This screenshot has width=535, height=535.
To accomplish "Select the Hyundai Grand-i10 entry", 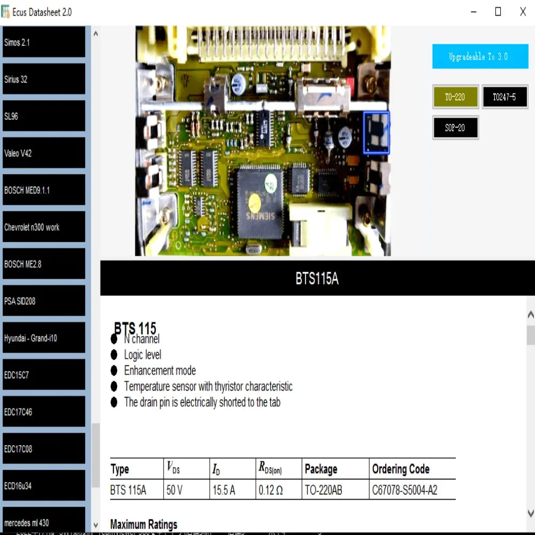I will (43, 338).
